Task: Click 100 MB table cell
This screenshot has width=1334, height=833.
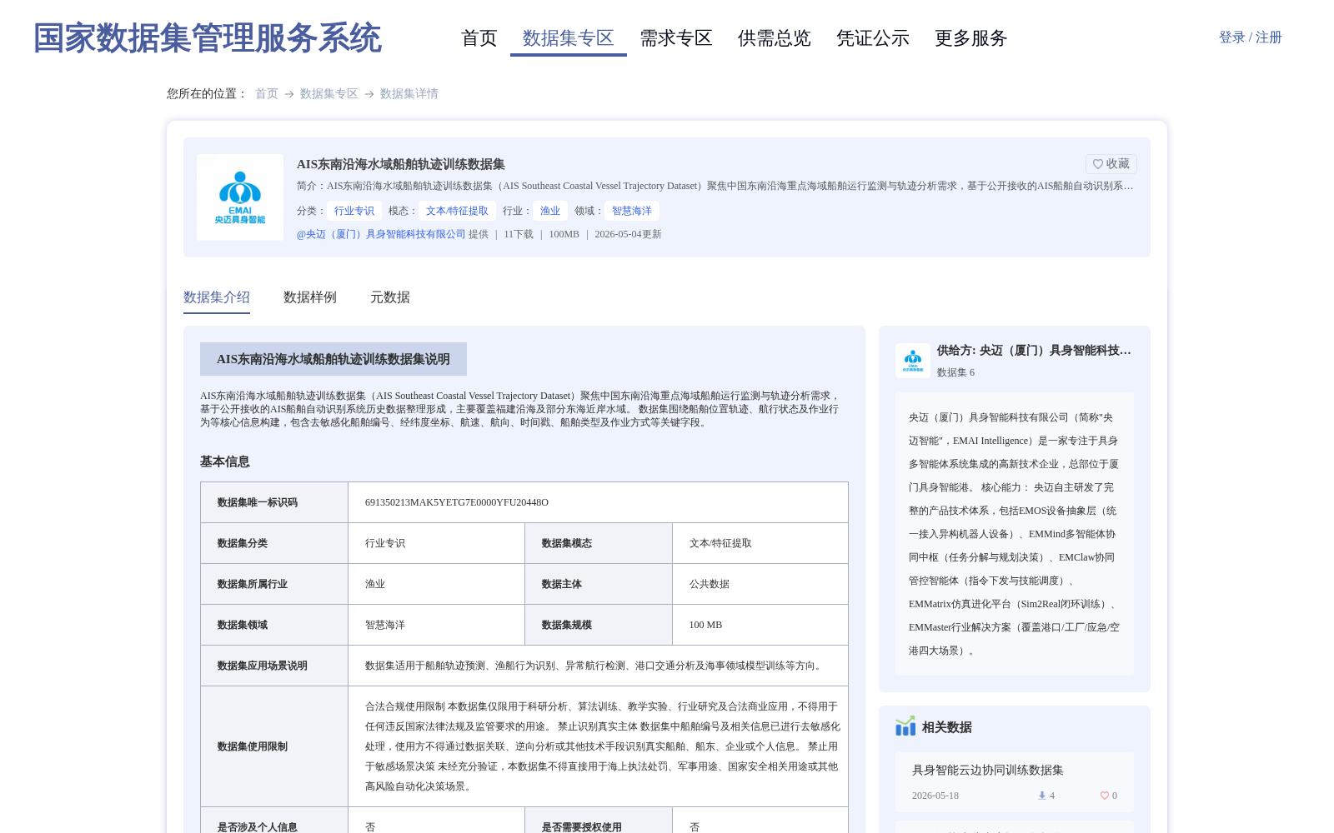Action: point(760,625)
